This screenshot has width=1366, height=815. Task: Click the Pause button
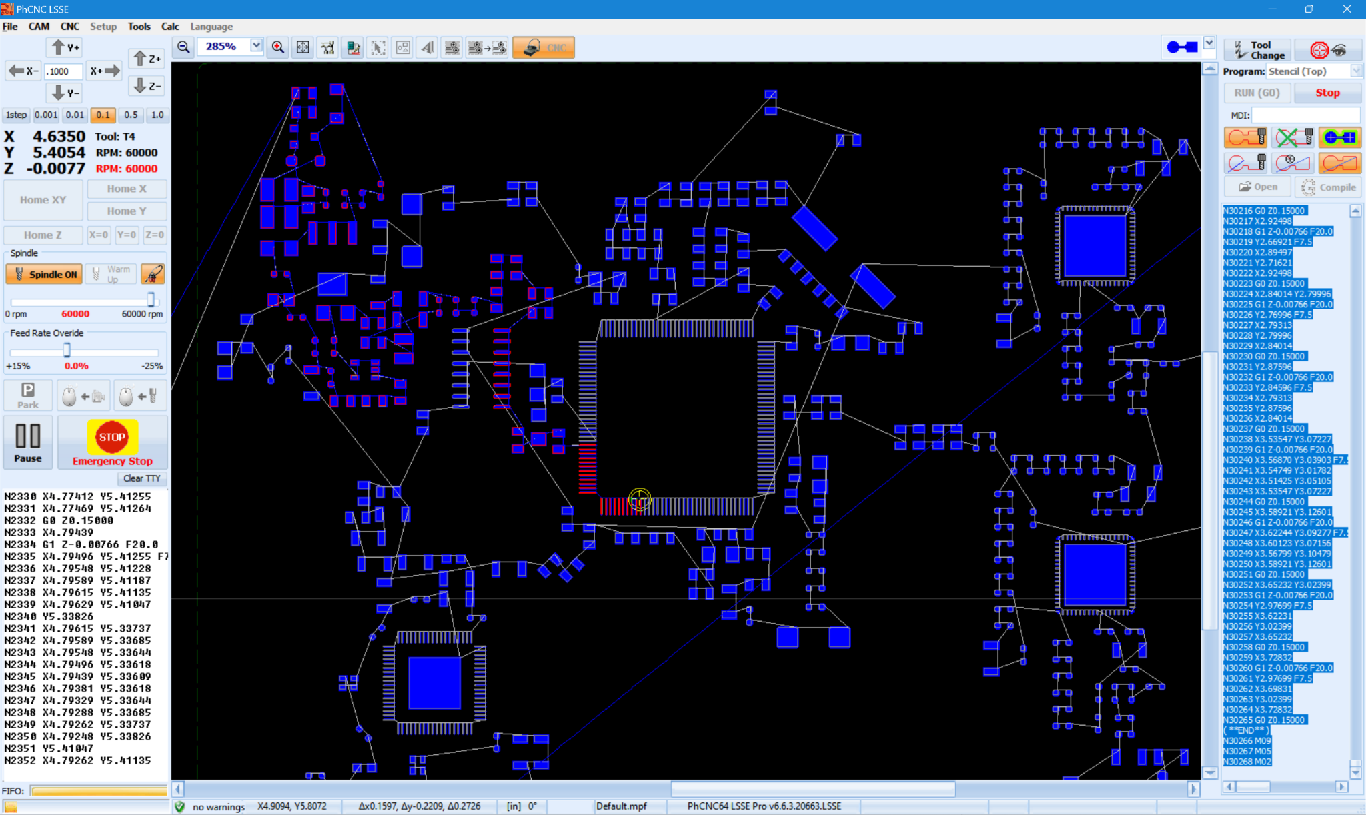pyautogui.click(x=28, y=442)
